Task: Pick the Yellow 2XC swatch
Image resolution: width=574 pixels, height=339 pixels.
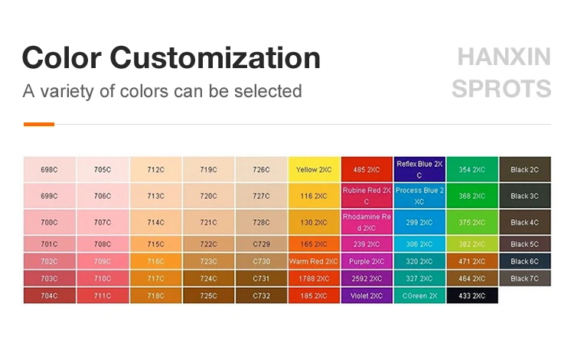Action: [314, 169]
